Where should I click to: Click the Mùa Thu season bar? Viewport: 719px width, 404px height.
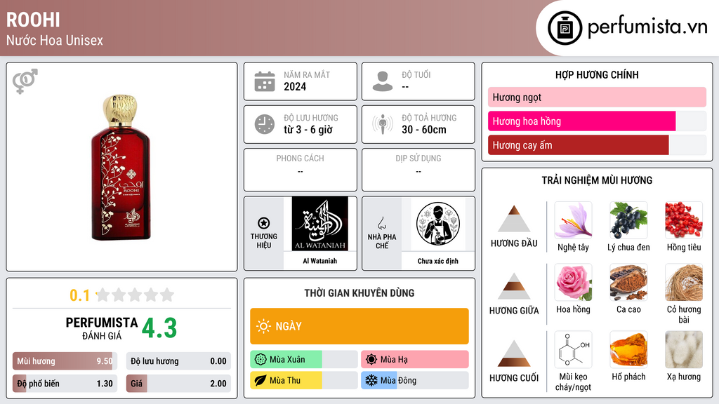[303, 380]
